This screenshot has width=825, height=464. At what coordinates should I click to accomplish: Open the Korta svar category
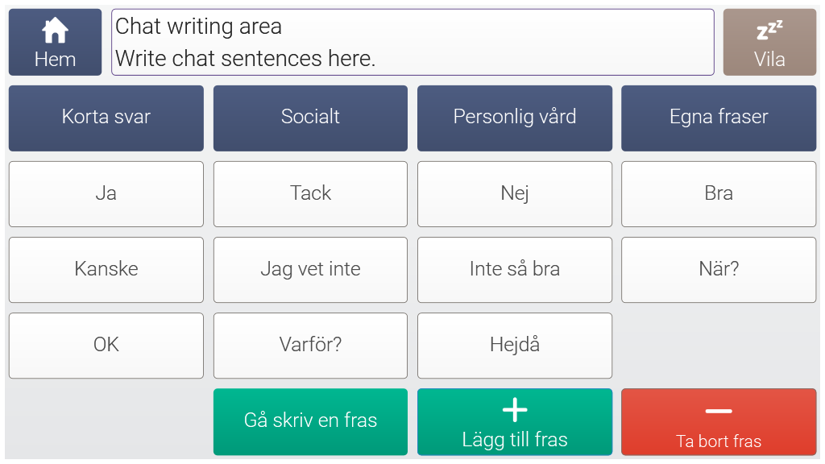click(106, 118)
